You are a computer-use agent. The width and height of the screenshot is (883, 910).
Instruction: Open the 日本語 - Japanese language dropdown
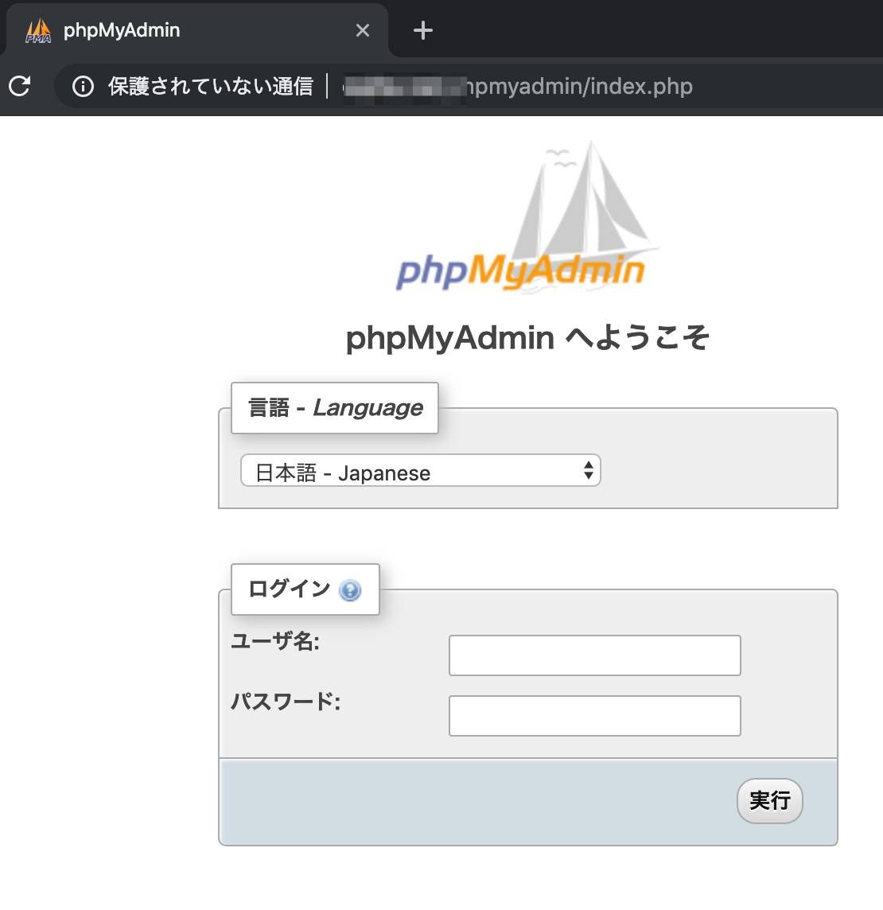[421, 471]
